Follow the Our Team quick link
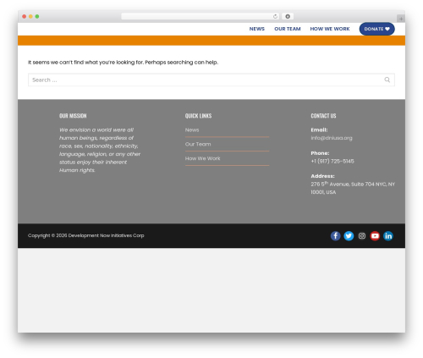This screenshot has height=358, width=423. click(198, 144)
